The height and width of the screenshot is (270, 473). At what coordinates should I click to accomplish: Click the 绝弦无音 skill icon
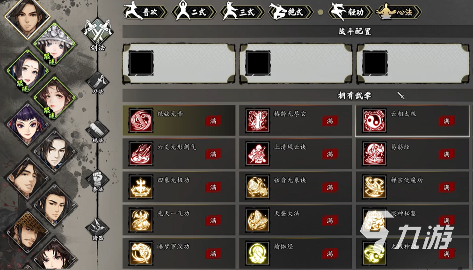pyautogui.click(x=141, y=121)
